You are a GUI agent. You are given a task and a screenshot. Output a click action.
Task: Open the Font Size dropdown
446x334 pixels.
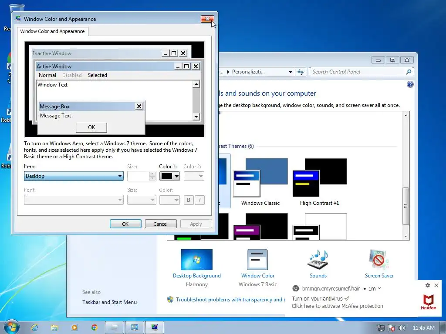(x=142, y=200)
